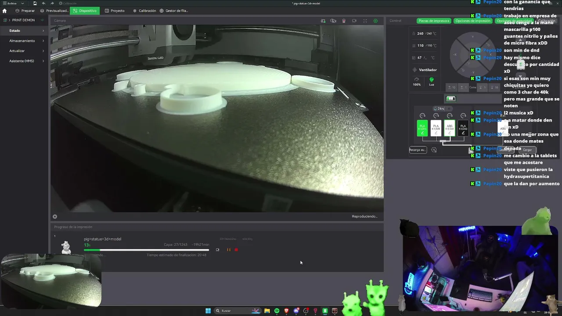Open the Ventilador fan controls

(425, 70)
